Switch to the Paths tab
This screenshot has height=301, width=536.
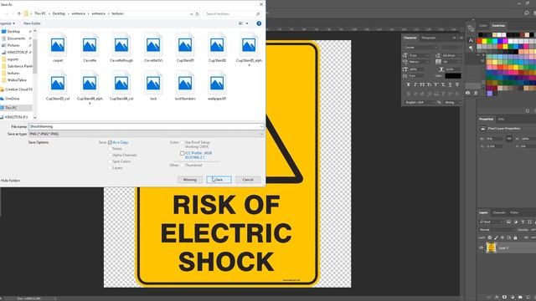tap(514, 212)
